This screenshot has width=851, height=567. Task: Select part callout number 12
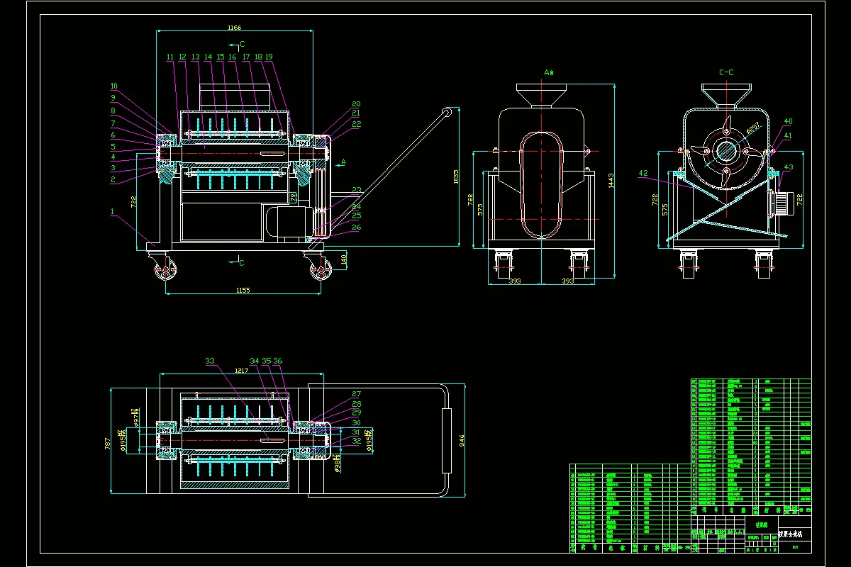coord(182,57)
